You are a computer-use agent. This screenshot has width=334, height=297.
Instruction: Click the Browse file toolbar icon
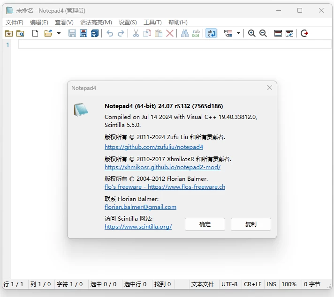click(20, 33)
